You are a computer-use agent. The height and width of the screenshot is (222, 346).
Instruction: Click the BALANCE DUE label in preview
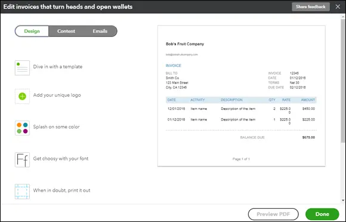[252, 137]
